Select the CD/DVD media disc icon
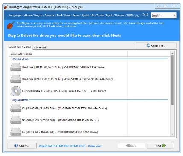The width and height of the screenshot is (183, 156). (16, 91)
